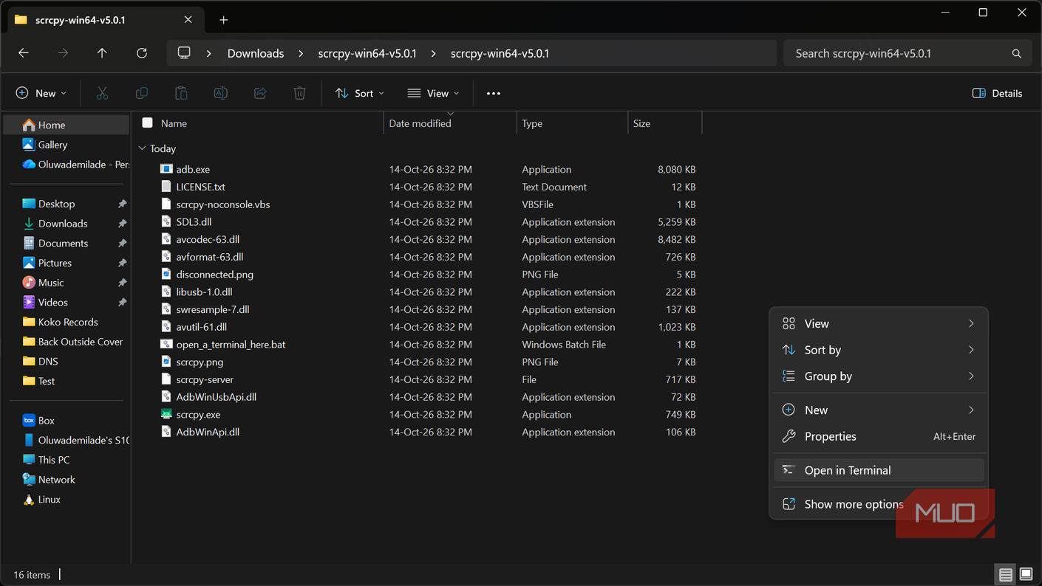
Task: Click the Cut scissors icon in toolbar
Action: coord(102,93)
